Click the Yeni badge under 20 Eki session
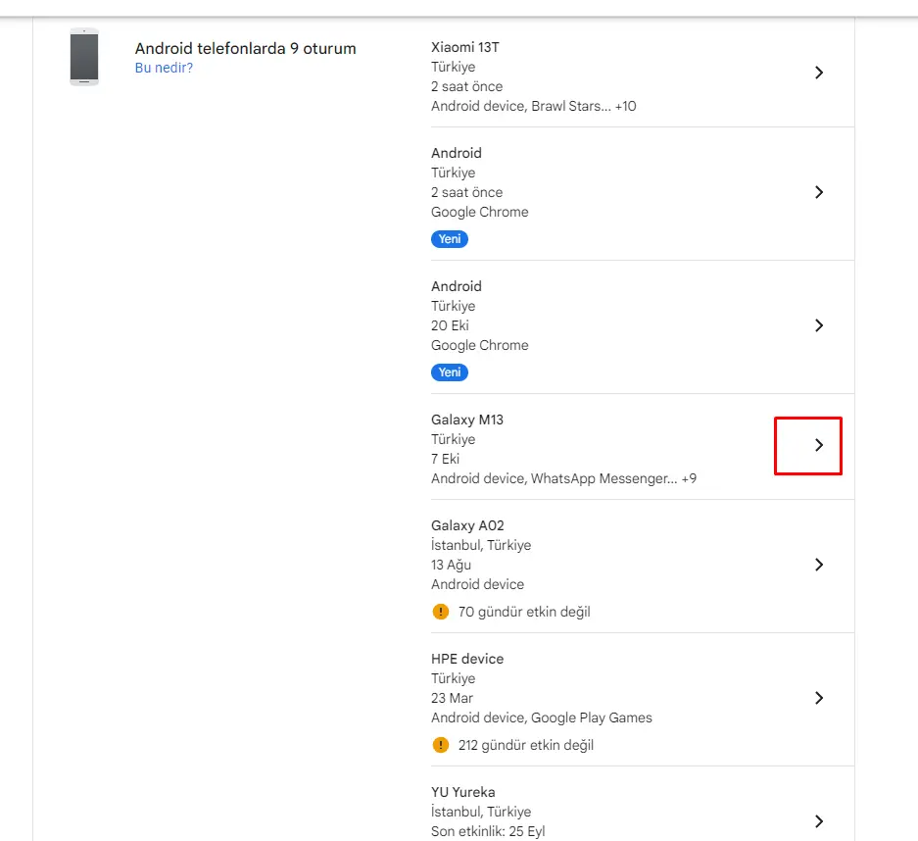 pyautogui.click(x=450, y=372)
